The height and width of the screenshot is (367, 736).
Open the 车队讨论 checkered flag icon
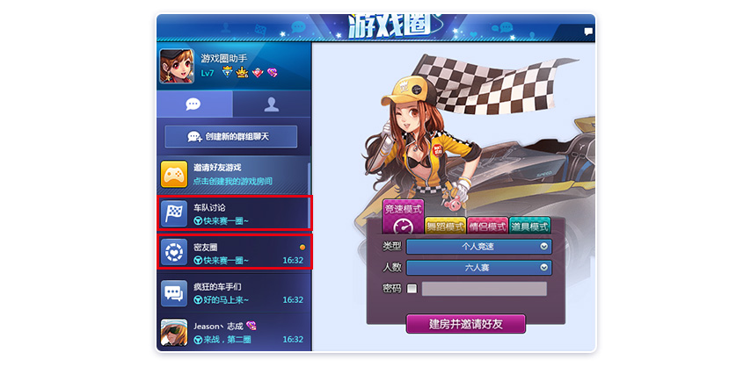(x=174, y=213)
